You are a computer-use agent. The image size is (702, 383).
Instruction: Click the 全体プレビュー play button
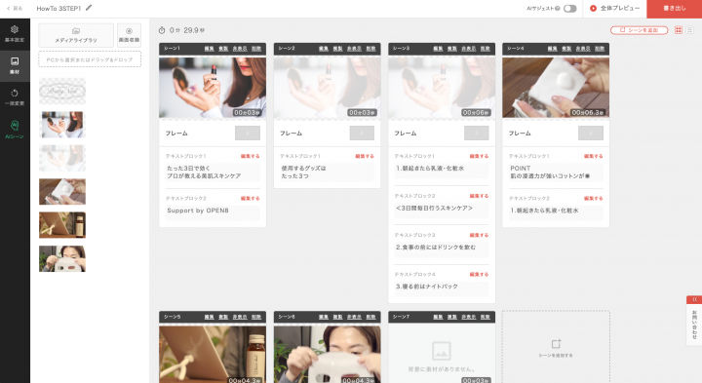point(614,9)
